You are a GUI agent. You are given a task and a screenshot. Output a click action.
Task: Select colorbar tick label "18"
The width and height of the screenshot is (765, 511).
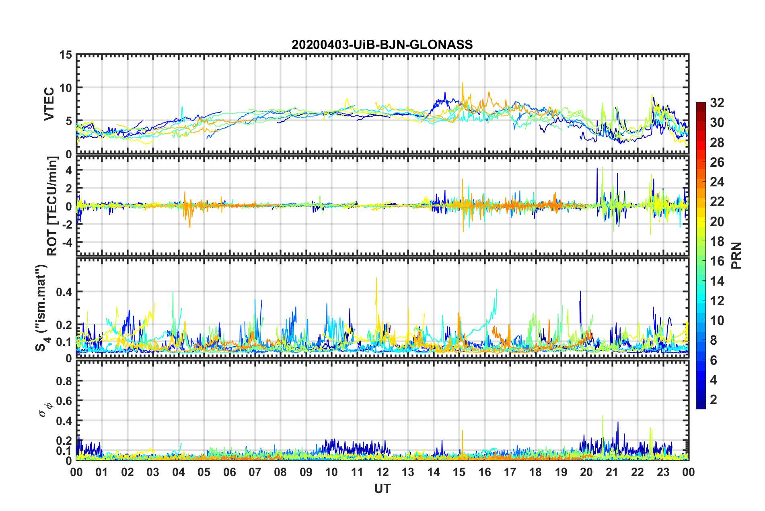tap(717, 241)
